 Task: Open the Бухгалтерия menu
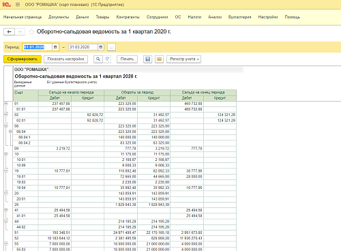pyautogui.click(x=240, y=17)
